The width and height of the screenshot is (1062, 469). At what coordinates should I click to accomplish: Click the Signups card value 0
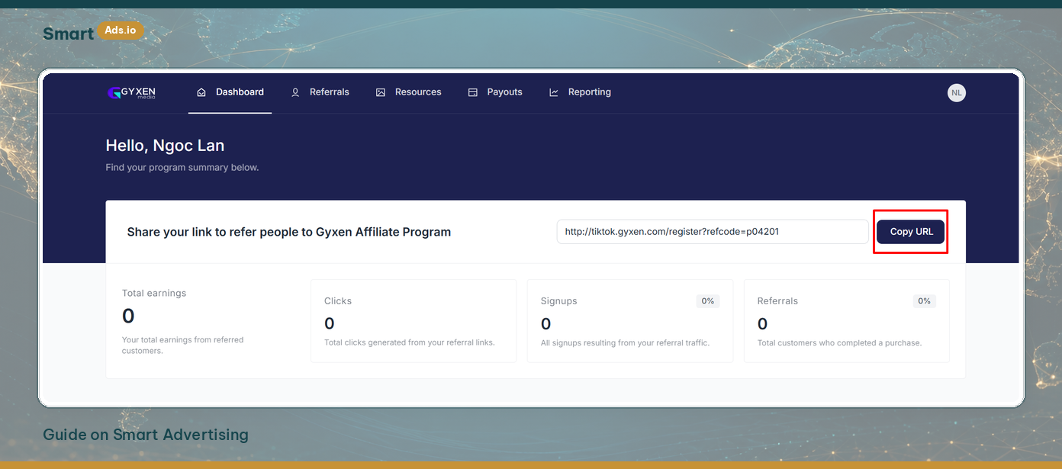tap(546, 324)
